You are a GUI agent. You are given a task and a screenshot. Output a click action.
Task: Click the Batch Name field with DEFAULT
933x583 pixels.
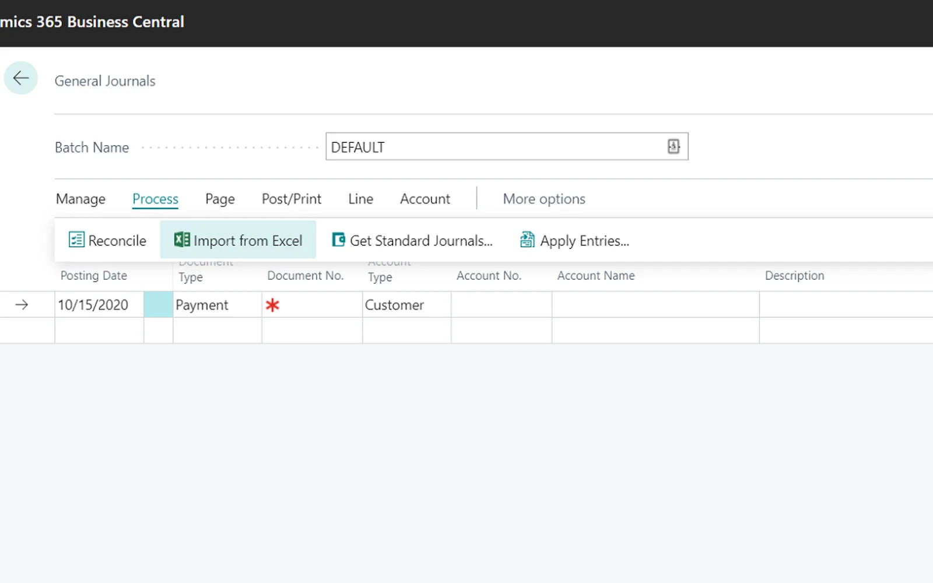[507, 146]
